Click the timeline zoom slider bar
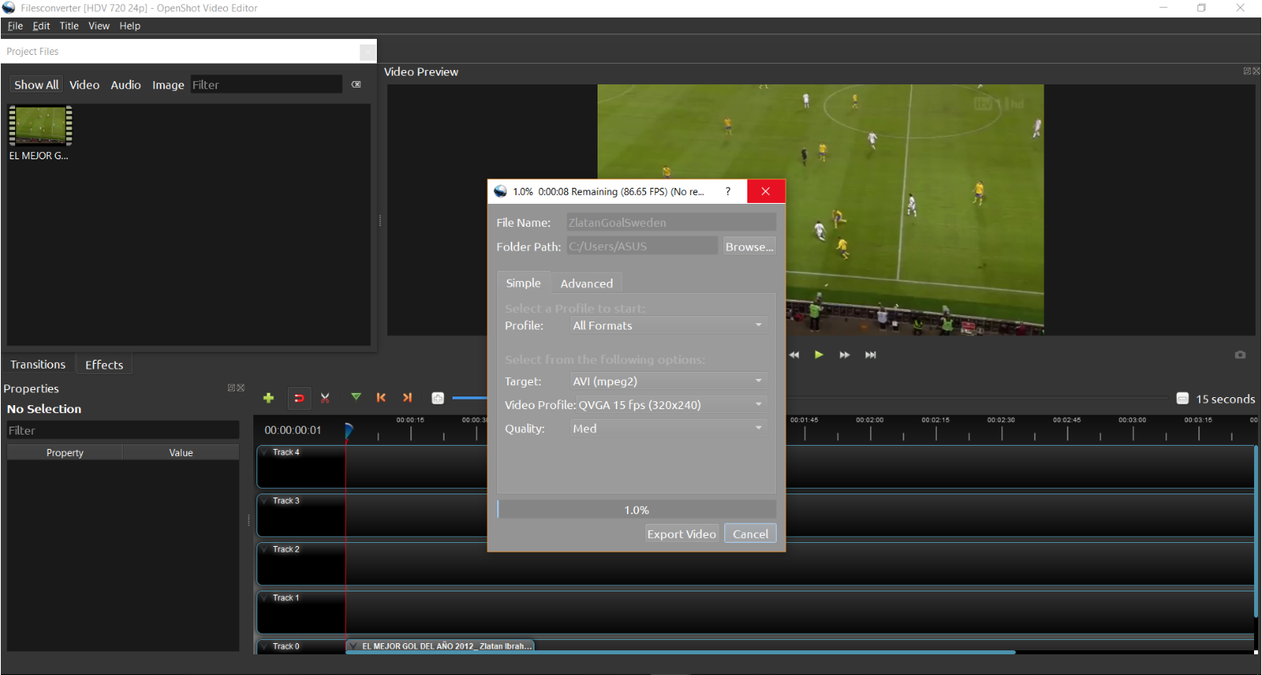 pos(469,398)
